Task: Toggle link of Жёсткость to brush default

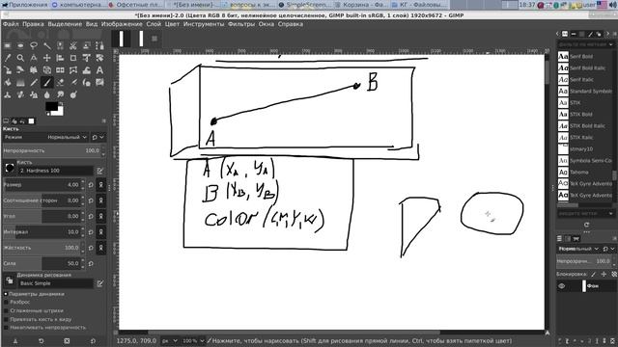Action: pyautogui.click(x=100, y=248)
